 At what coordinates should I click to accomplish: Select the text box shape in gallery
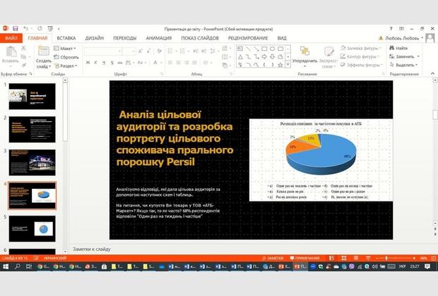tap(240, 49)
